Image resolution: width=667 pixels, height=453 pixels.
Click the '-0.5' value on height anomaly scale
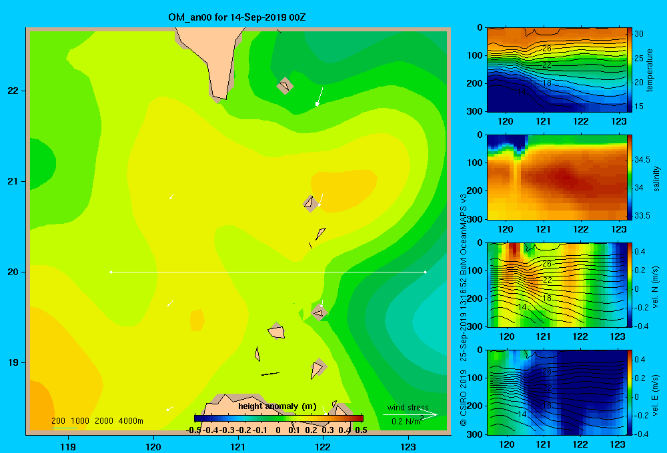point(193,430)
